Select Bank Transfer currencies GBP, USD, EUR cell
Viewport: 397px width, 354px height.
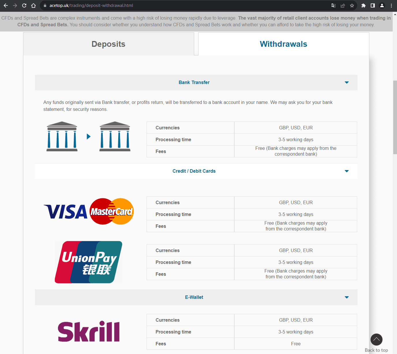click(x=296, y=128)
